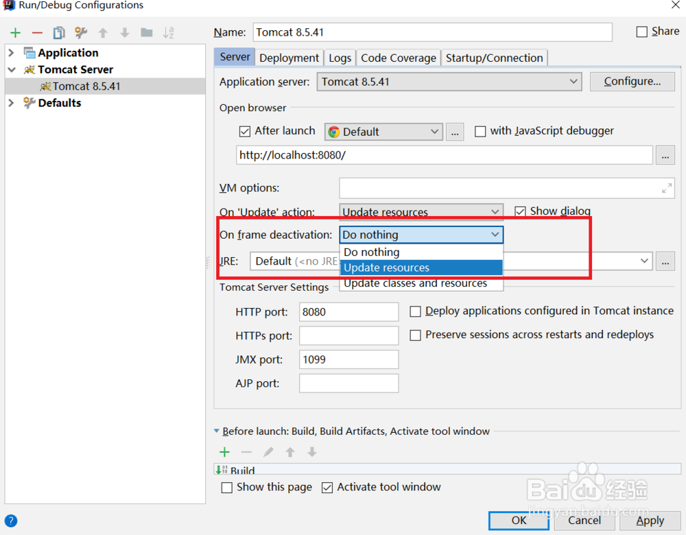Click the localhost URL field
The height and width of the screenshot is (535, 686).
pyautogui.click(x=445, y=155)
